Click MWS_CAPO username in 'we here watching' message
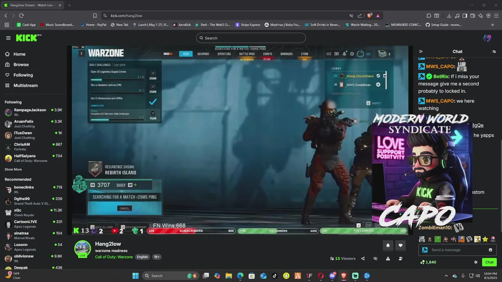Screen dimensions: 502x282 coord(439,101)
